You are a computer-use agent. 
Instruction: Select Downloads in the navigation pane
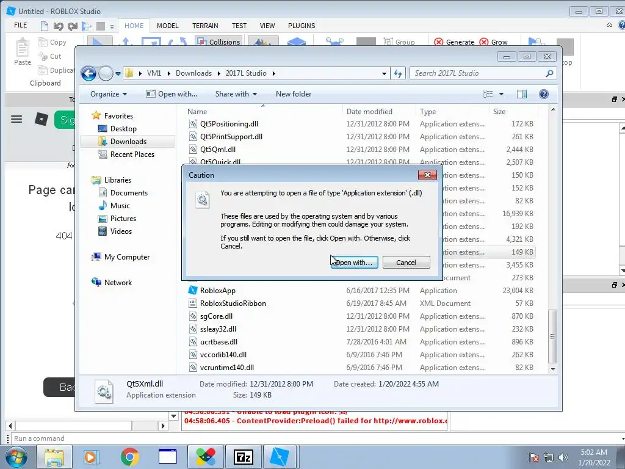pos(128,141)
